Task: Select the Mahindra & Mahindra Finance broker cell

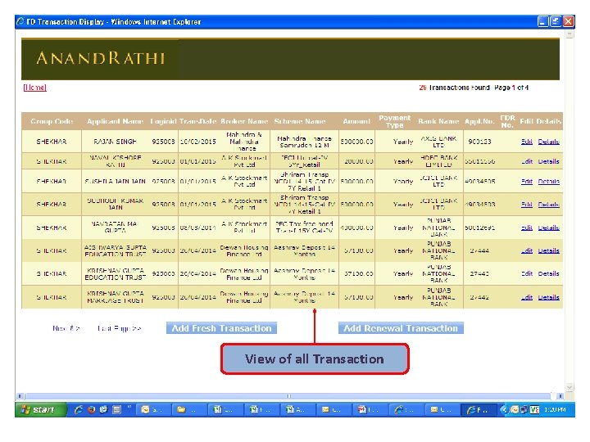Action: [x=244, y=142]
